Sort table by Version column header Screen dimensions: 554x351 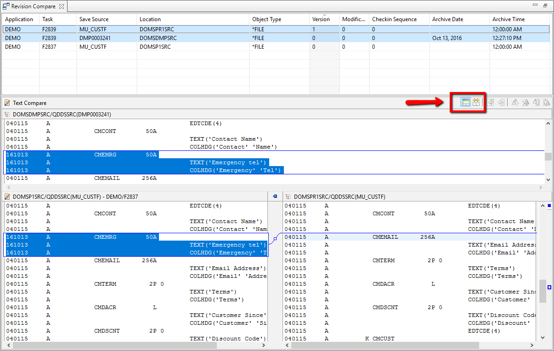(x=321, y=19)
